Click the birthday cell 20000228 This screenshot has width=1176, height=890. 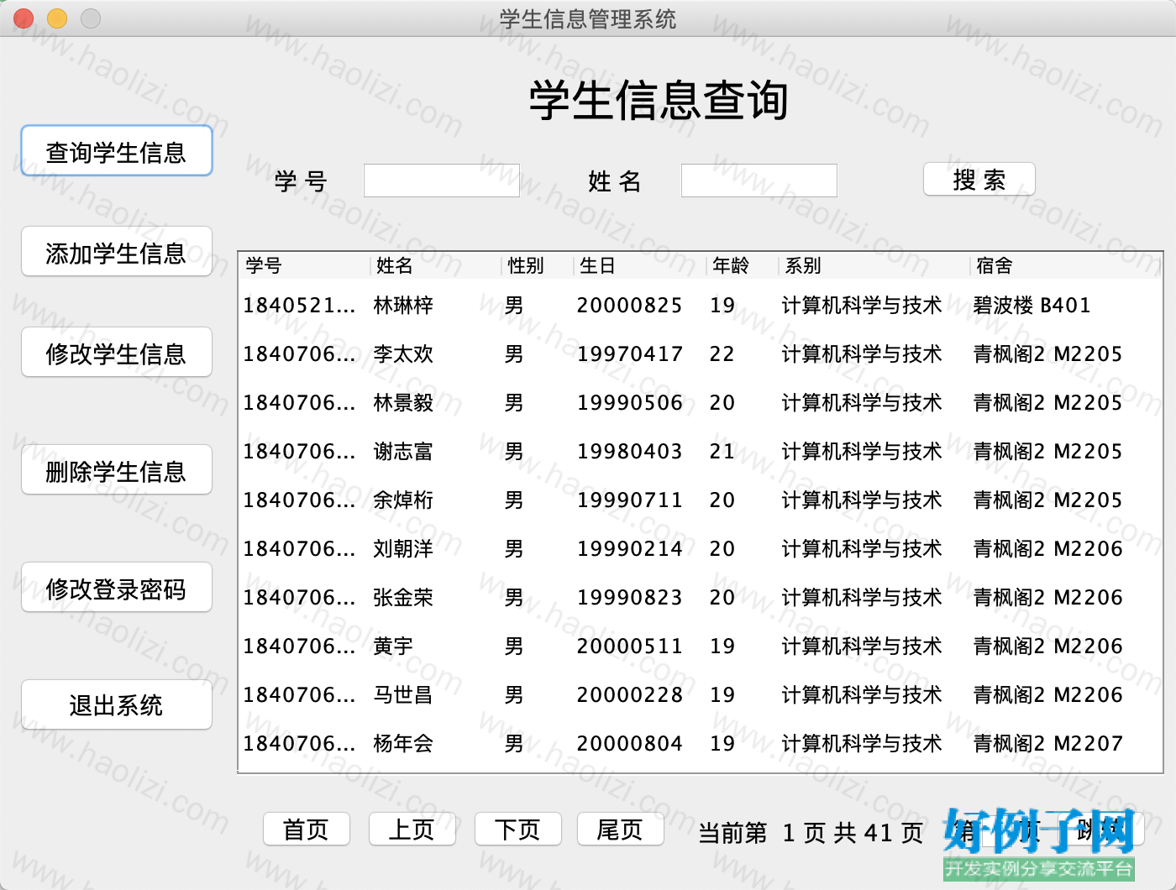629,695
